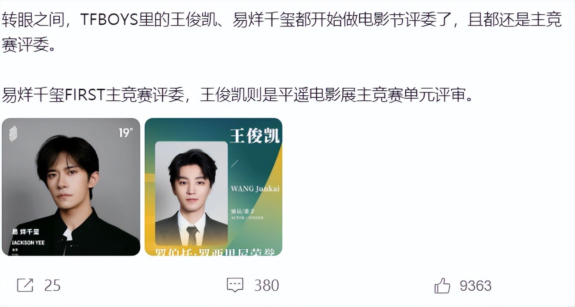Image resolution: width=575 pixels, height=307 pixels.
Task: Open the Jackson Yee thumbnail image
Action: [x=71, y=187]
